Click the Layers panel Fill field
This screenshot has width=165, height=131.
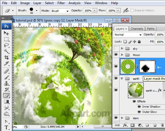(160, 42)
